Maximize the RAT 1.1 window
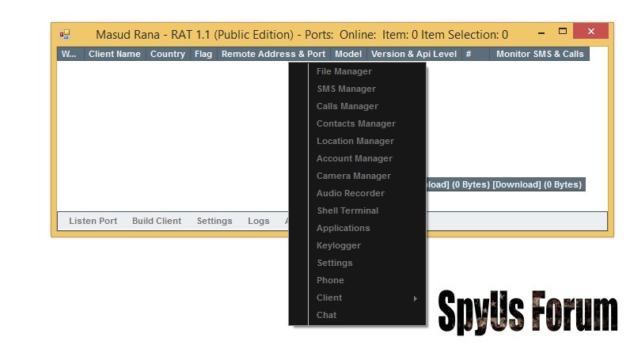 point(563,32)
